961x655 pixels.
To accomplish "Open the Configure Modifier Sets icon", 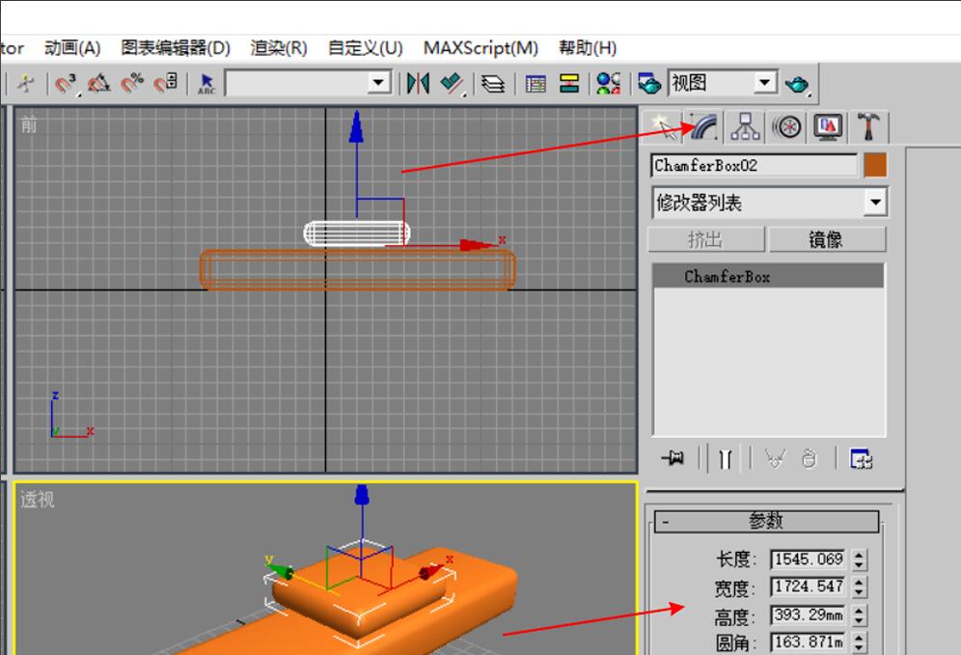I will pos(862,460).
